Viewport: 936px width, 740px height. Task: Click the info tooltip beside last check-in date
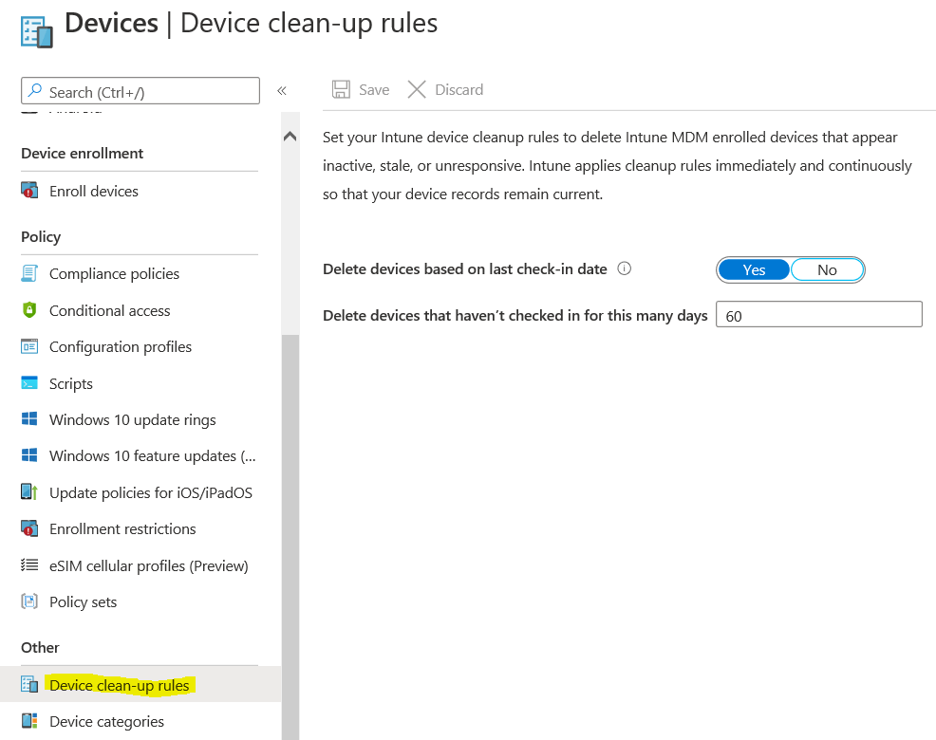pos(624,268)
